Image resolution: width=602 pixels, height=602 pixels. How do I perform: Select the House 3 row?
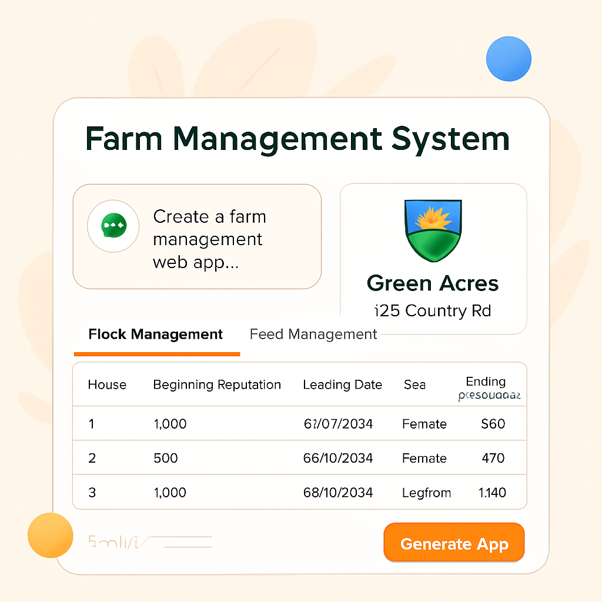[300, 493]
